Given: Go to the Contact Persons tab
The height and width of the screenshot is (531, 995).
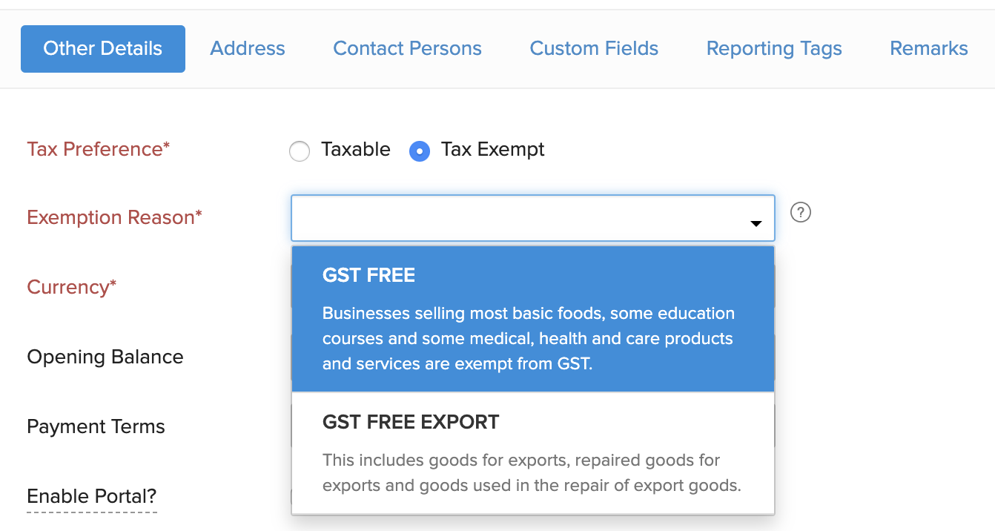Looking at the screenshot, I should [x=407, y=49].
